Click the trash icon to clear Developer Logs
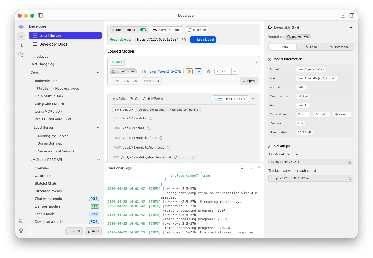Viewport: 373px width, 258px height. pos(242,167)
